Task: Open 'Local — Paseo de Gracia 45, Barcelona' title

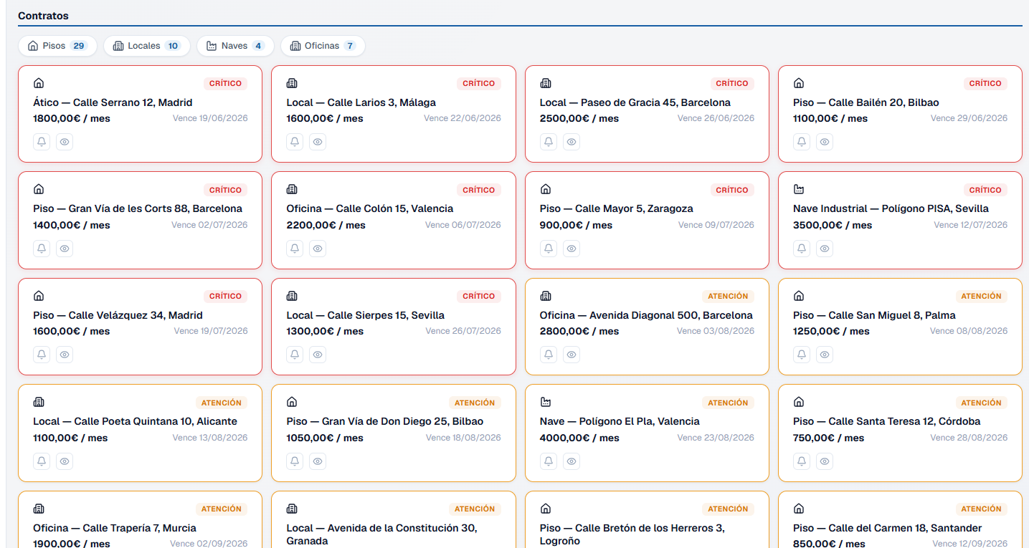Action: 635,102
